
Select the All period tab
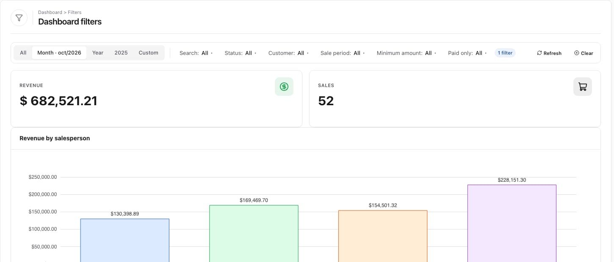tap(23, 53)
